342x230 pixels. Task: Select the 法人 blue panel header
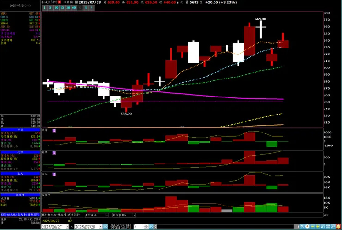[x=20, y=174]
